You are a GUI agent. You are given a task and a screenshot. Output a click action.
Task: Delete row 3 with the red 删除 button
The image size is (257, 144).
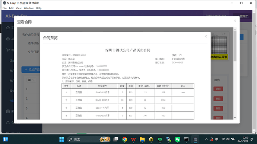pos(218,108)
